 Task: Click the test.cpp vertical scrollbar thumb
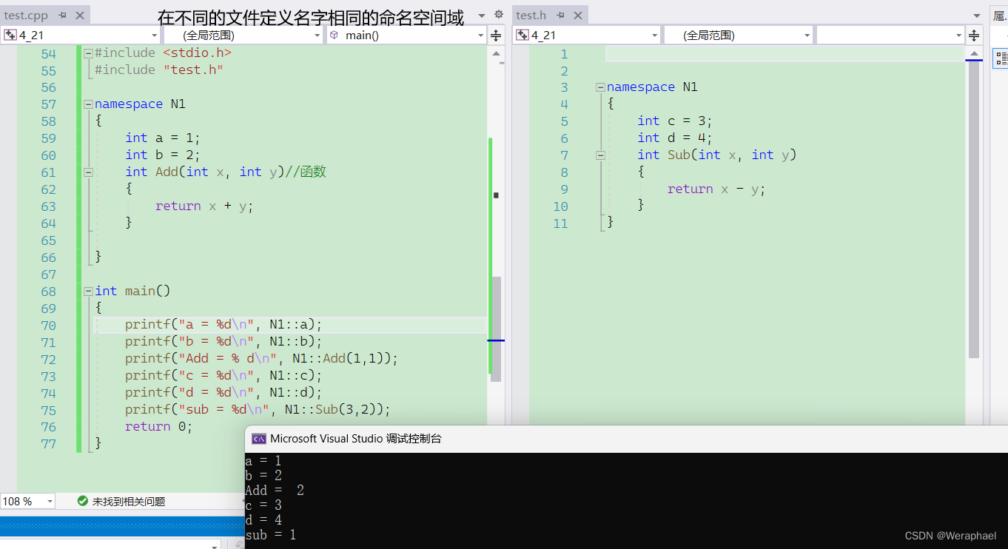point(496,329)
